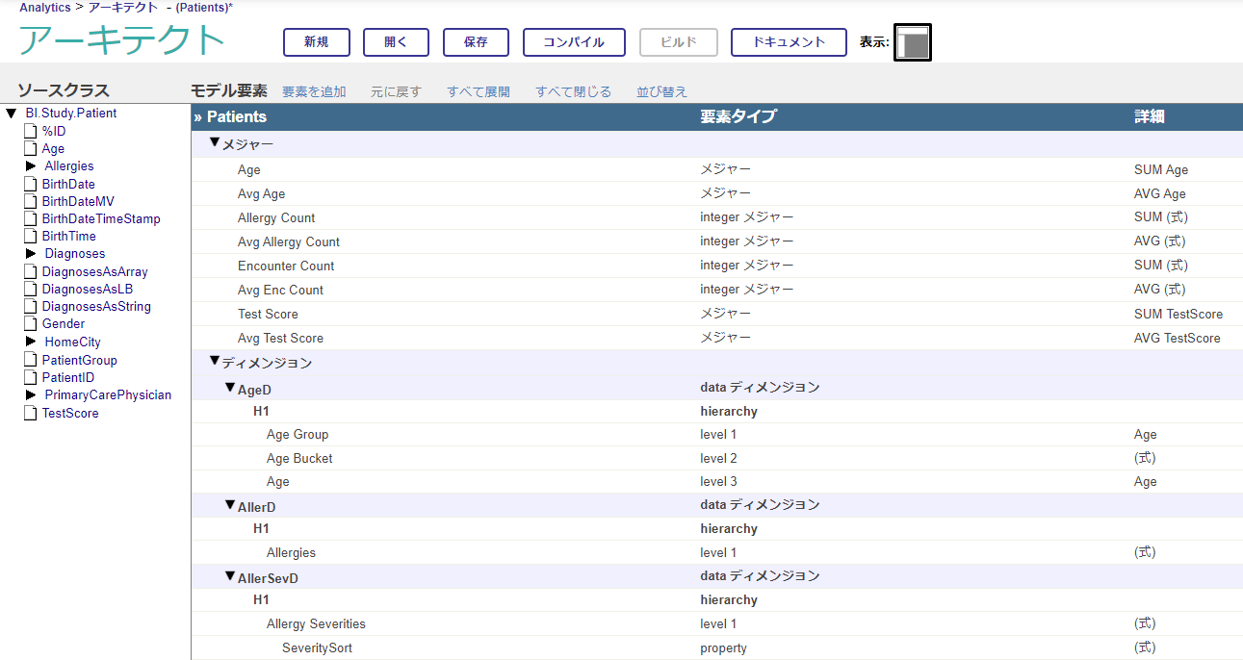Collapse the AgeD dimension
The image size is (1243, 660).
[230, 388]
